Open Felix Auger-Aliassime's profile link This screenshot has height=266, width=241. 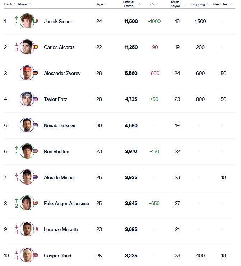(66, 203)
